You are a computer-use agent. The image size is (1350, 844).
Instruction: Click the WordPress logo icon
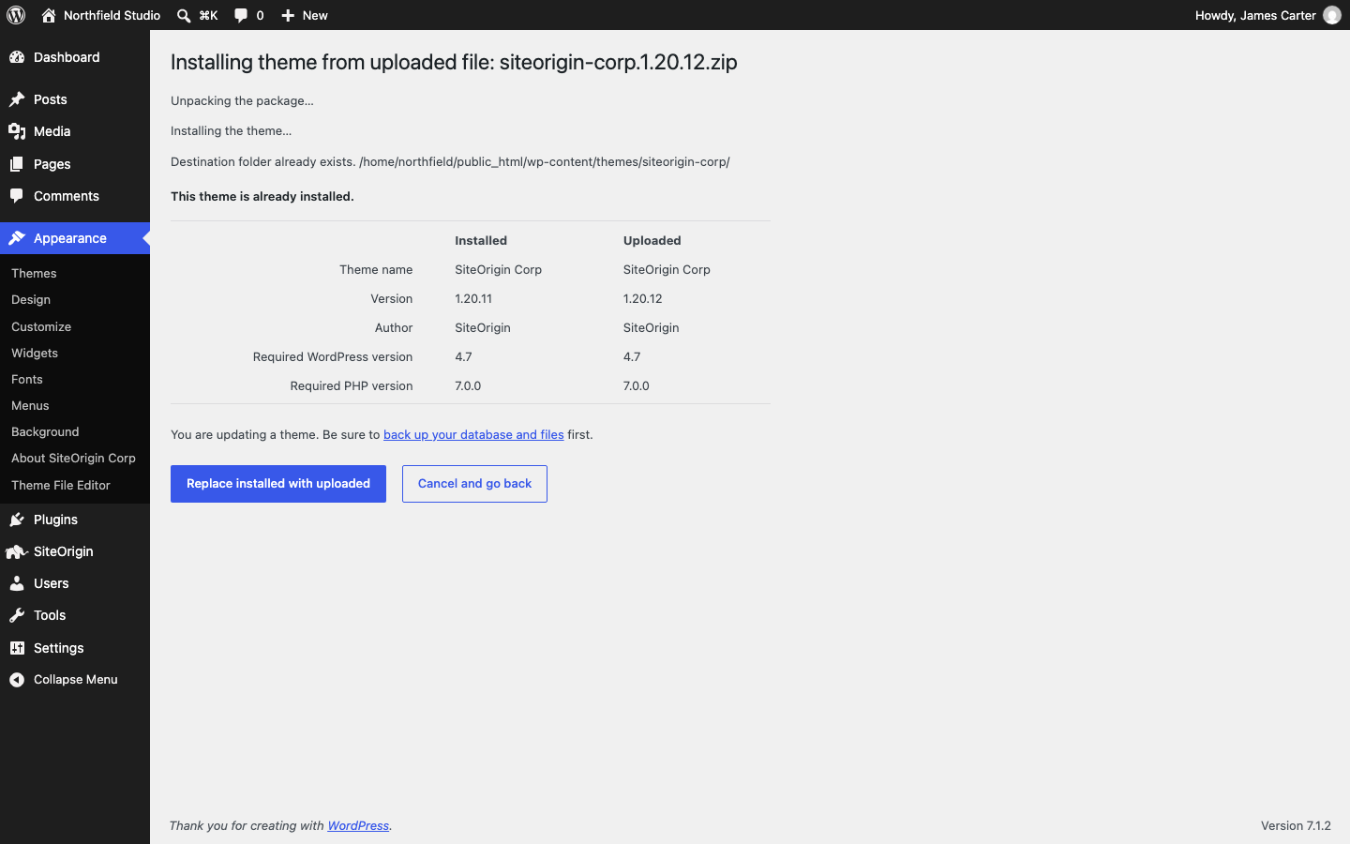[x=16, y=15]
